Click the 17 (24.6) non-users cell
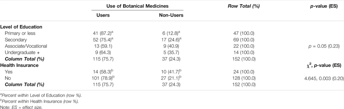344x109 pixels. pos(172,40)
